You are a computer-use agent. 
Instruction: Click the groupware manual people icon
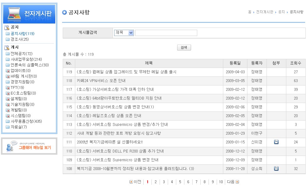11,146
